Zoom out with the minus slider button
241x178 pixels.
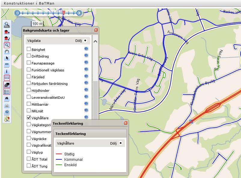coord(17,13)
